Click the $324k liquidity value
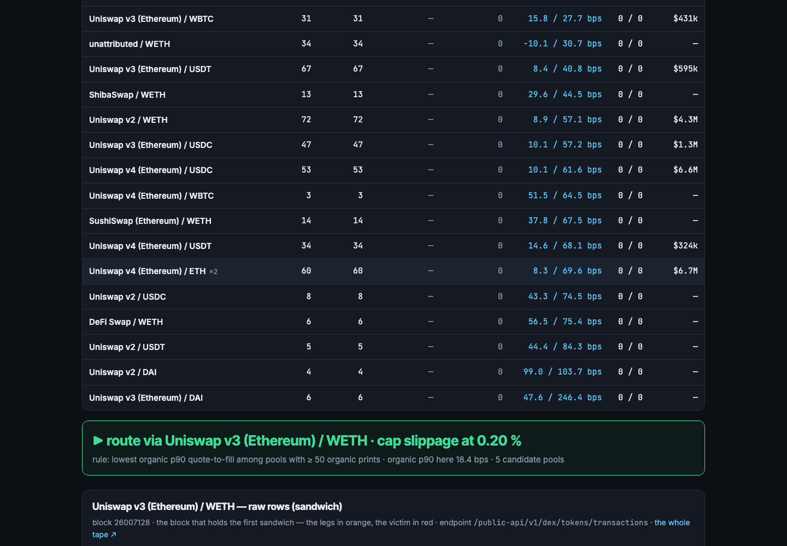 (685, 246)
